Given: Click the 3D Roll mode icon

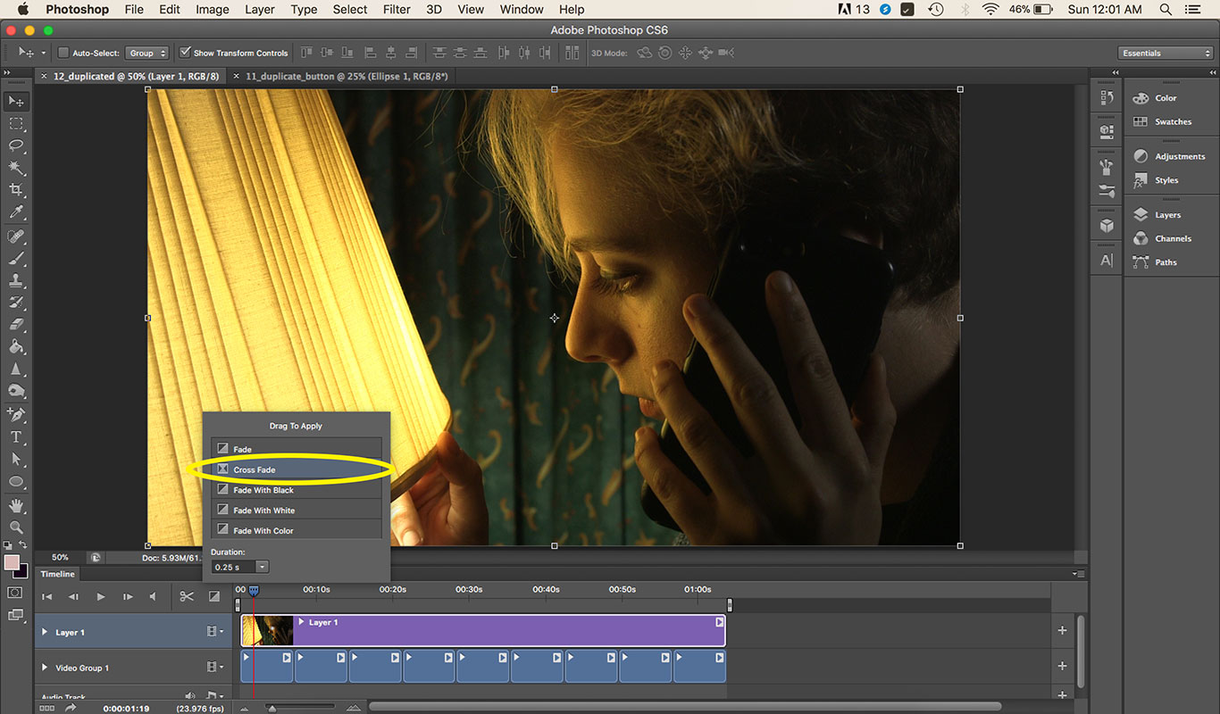Looking at the screenshot, I should (x=664, y=53).
